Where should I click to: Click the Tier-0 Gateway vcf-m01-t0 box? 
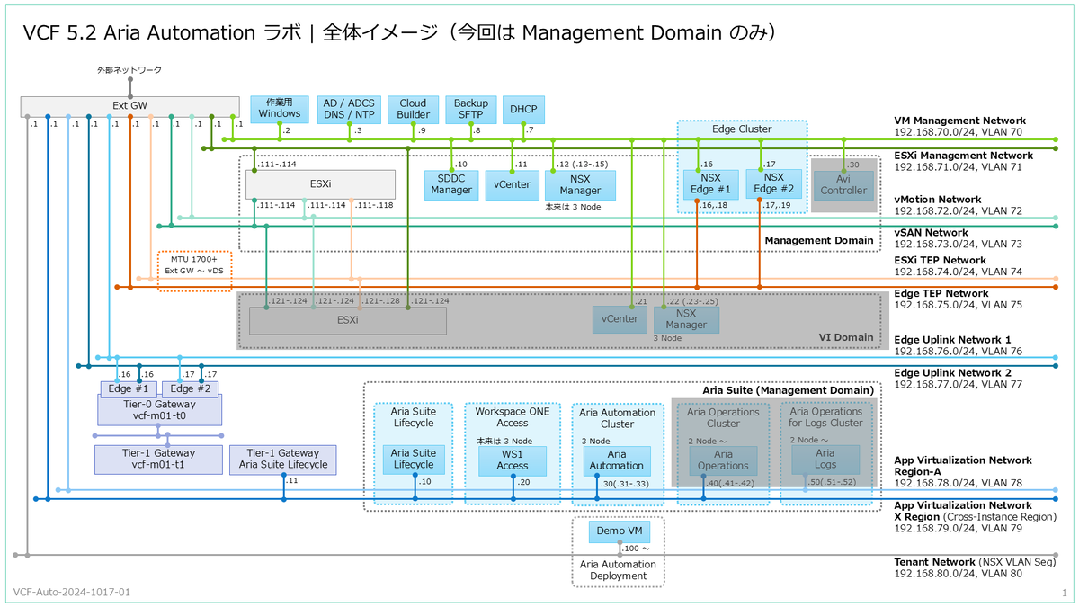[x=159, y=409]
